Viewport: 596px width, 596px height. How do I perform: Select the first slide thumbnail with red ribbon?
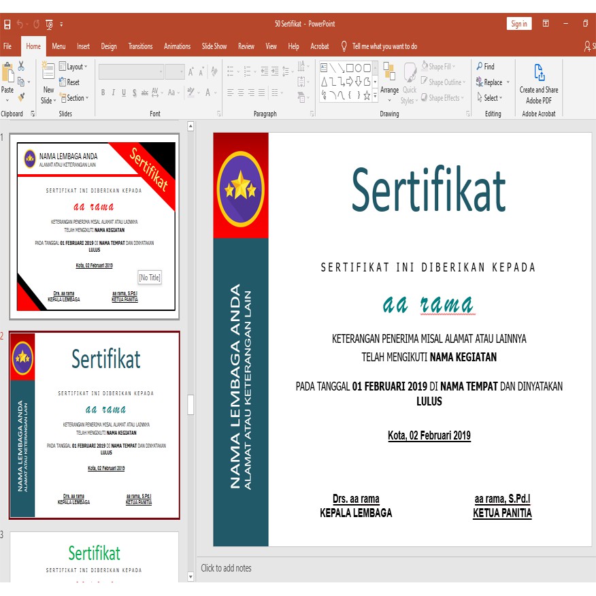tap(95, 225)
